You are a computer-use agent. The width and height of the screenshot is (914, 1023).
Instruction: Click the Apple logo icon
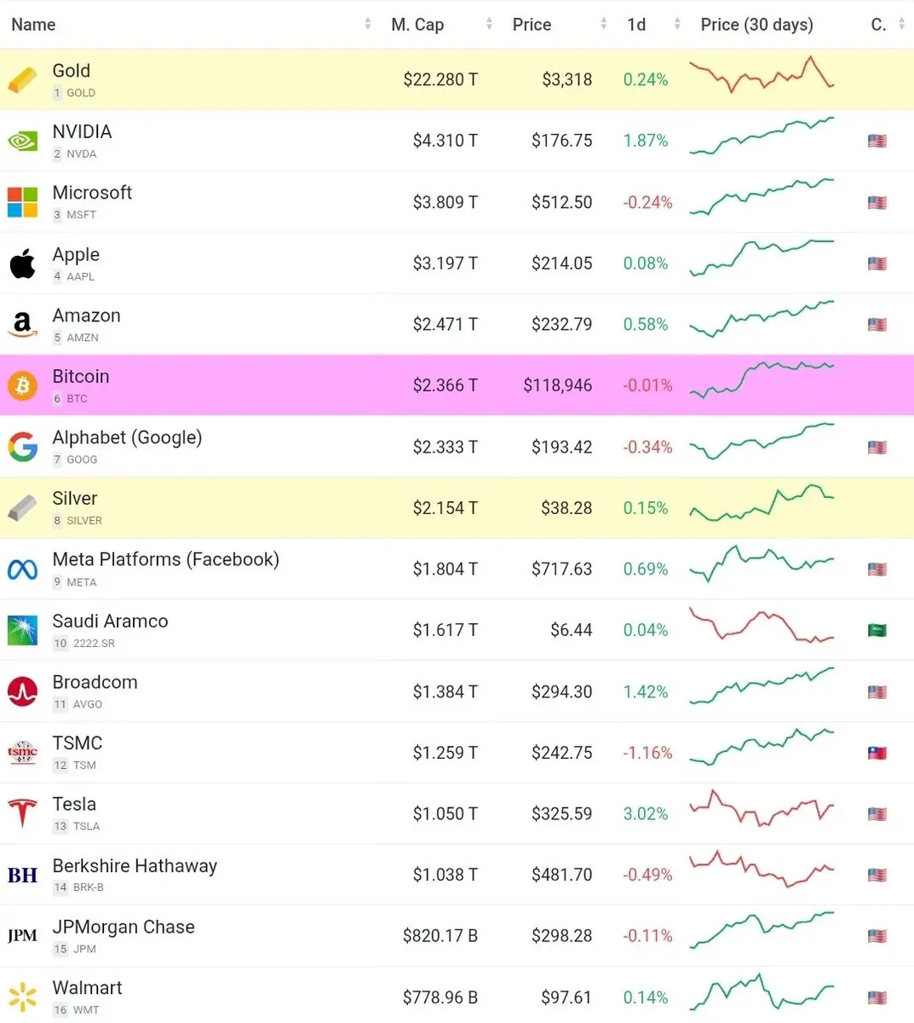[x=23, y=263]
